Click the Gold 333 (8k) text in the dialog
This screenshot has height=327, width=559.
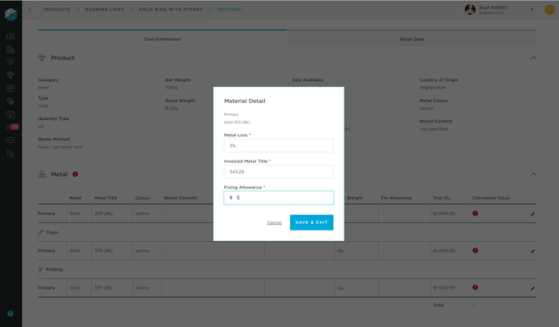pos(236,123)
